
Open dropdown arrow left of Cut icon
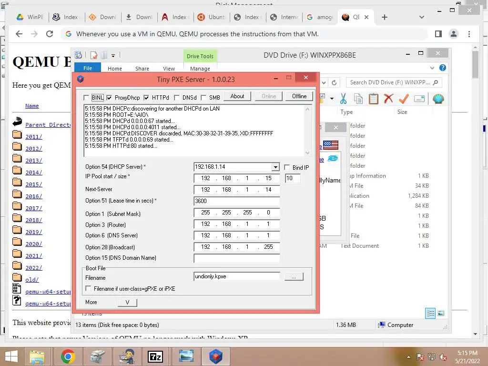tap(332, 99)
